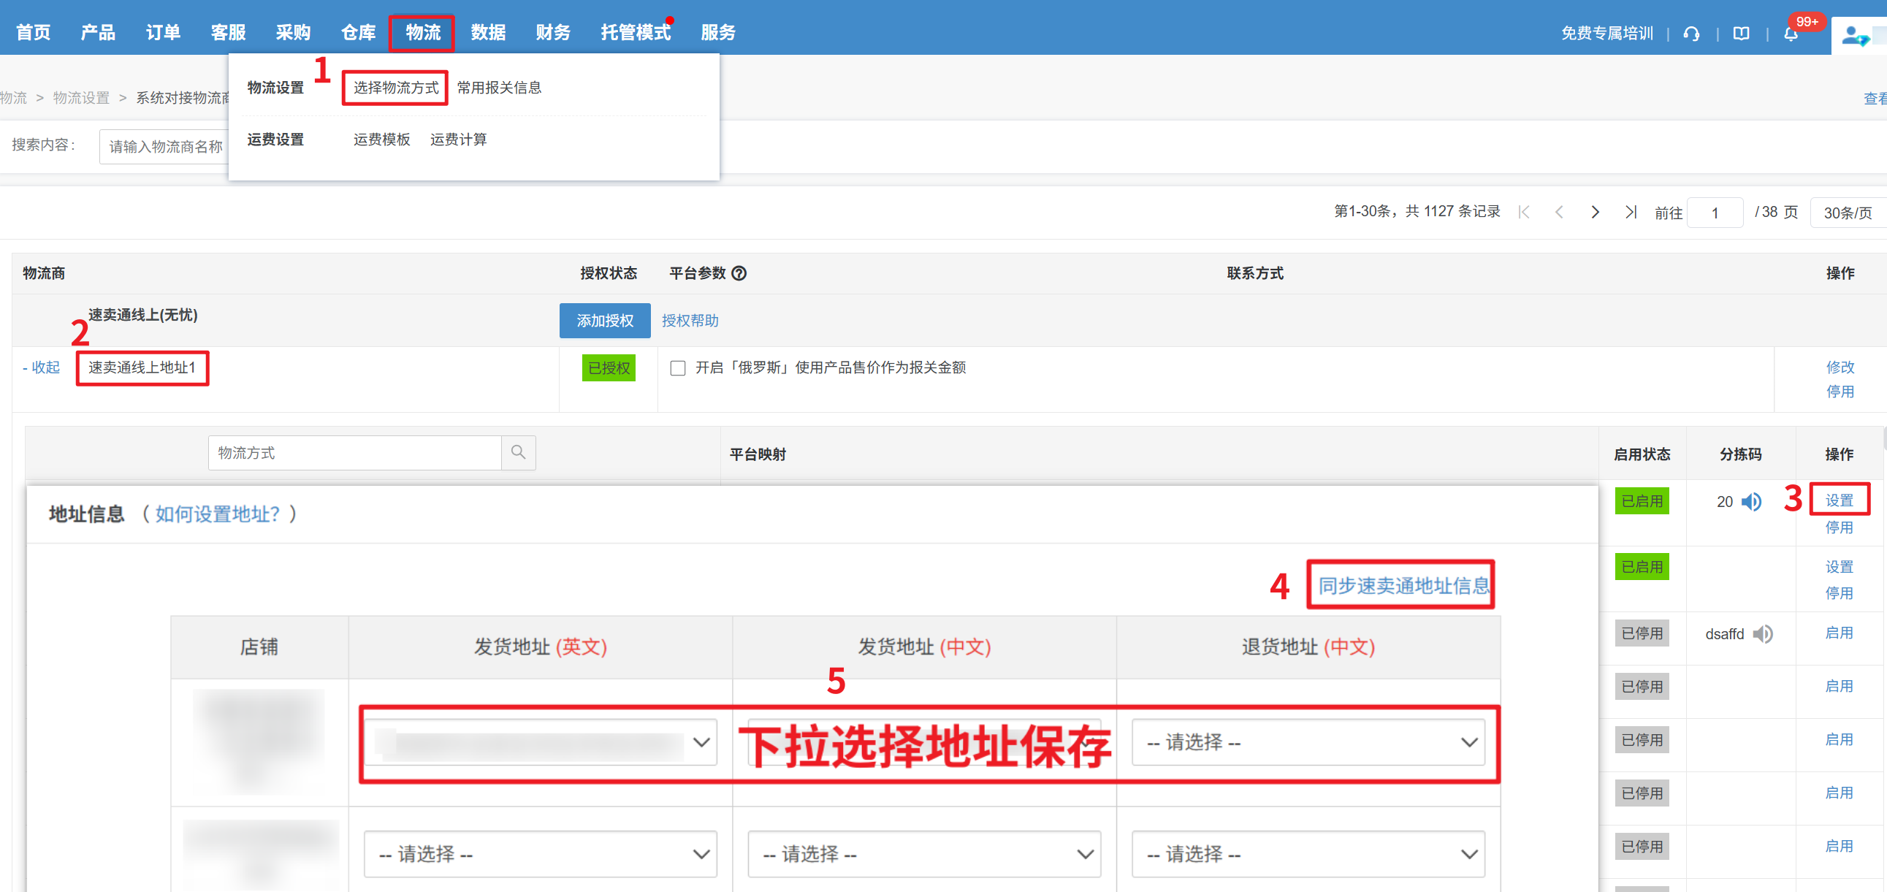
Task: Open notifications bell icon
Action: pos(1791,34)
